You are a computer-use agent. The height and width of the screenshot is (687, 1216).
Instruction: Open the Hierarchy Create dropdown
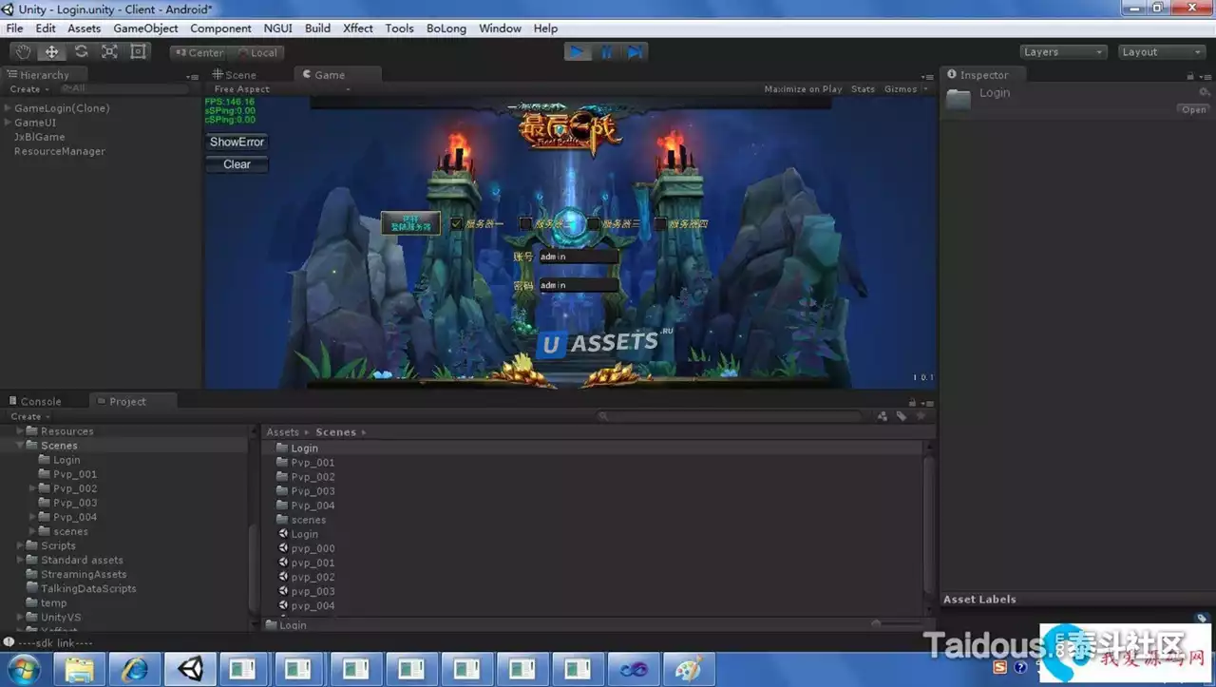click(x=29, y=89)
